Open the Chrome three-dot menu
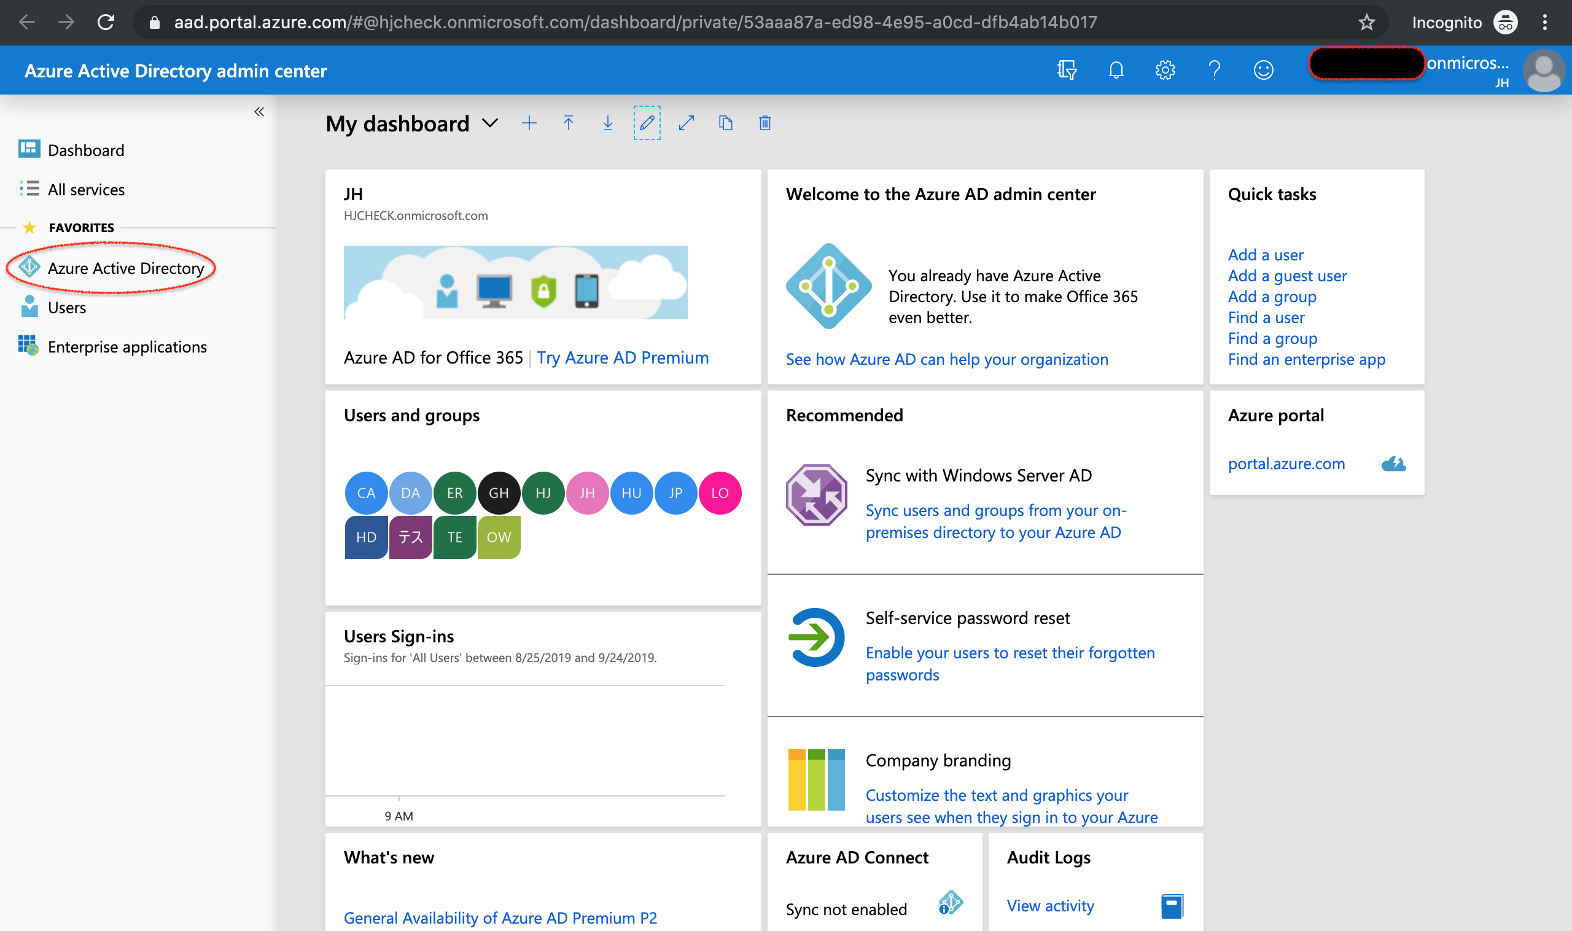Screen dimensions: 1572x931 pos(1544,23)
